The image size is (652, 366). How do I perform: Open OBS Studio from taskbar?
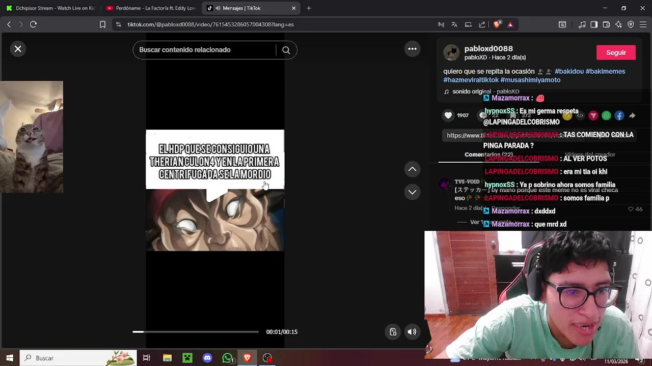[x=267, y=358]
